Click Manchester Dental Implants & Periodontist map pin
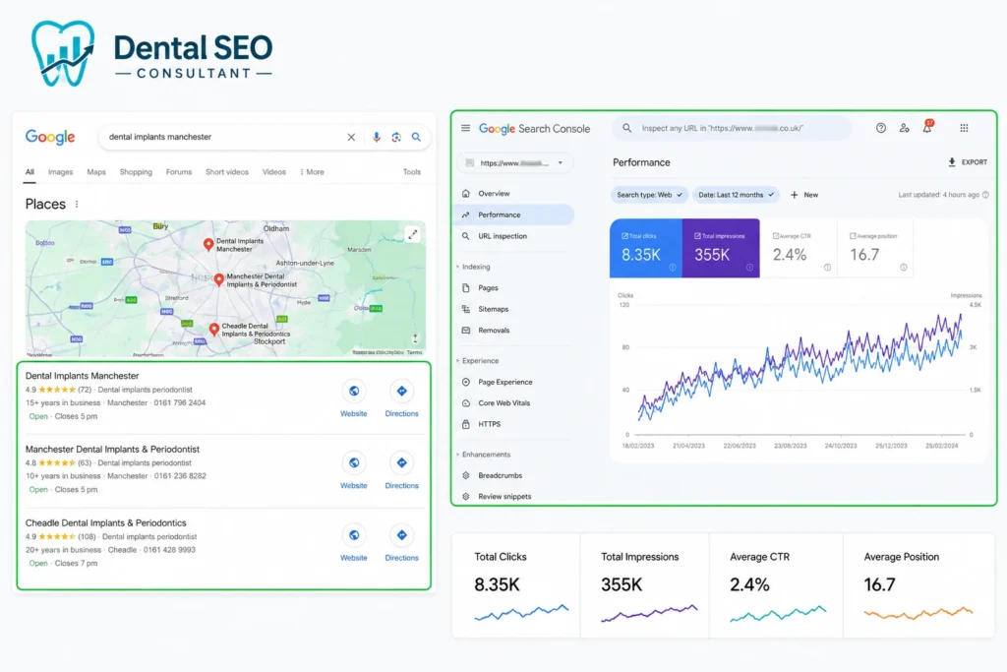This screenshot has width=1007, height=672. [x=219, y=279]
